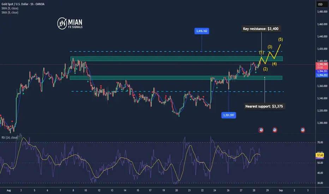Click the Key resistance: $3,400 callout

click(x=261, y=29)
